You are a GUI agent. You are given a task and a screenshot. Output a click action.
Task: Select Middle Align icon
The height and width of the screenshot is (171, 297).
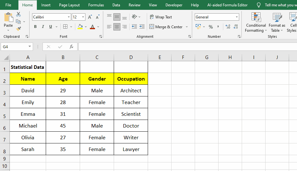point(117,17)
